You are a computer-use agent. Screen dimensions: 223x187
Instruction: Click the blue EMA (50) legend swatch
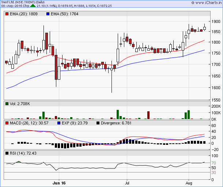pos(48,14)
